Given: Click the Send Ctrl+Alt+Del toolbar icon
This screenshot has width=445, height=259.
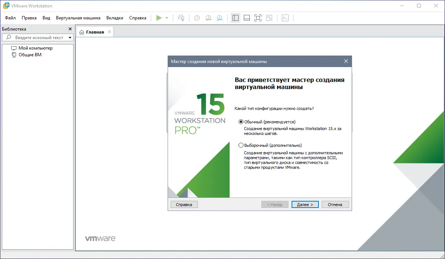Looking at the screenshot, I should (181, 18).
